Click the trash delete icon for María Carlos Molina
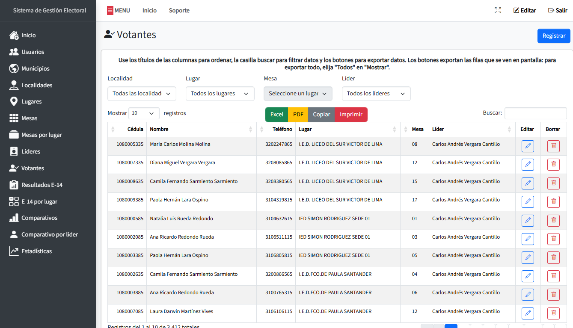573x328 pixels. [x=553, y=146]
